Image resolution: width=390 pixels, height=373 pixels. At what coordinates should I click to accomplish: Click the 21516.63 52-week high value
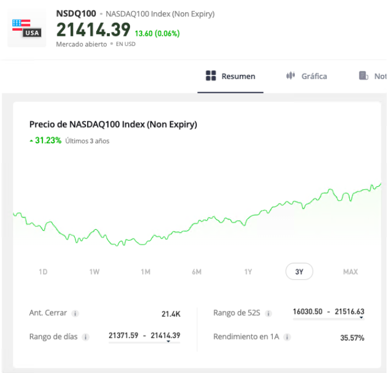pyautogui.click(x=349, y=312)
